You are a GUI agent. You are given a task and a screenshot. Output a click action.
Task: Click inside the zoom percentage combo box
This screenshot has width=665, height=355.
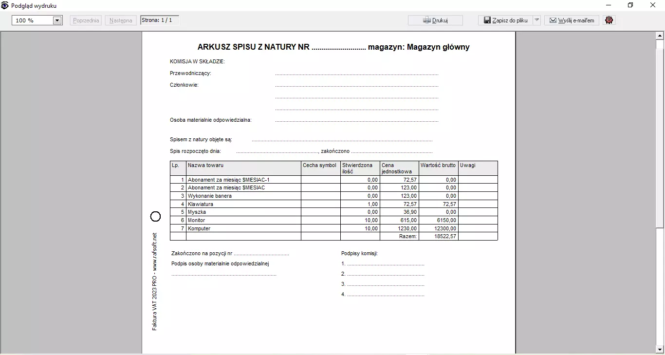coord(32,20)
